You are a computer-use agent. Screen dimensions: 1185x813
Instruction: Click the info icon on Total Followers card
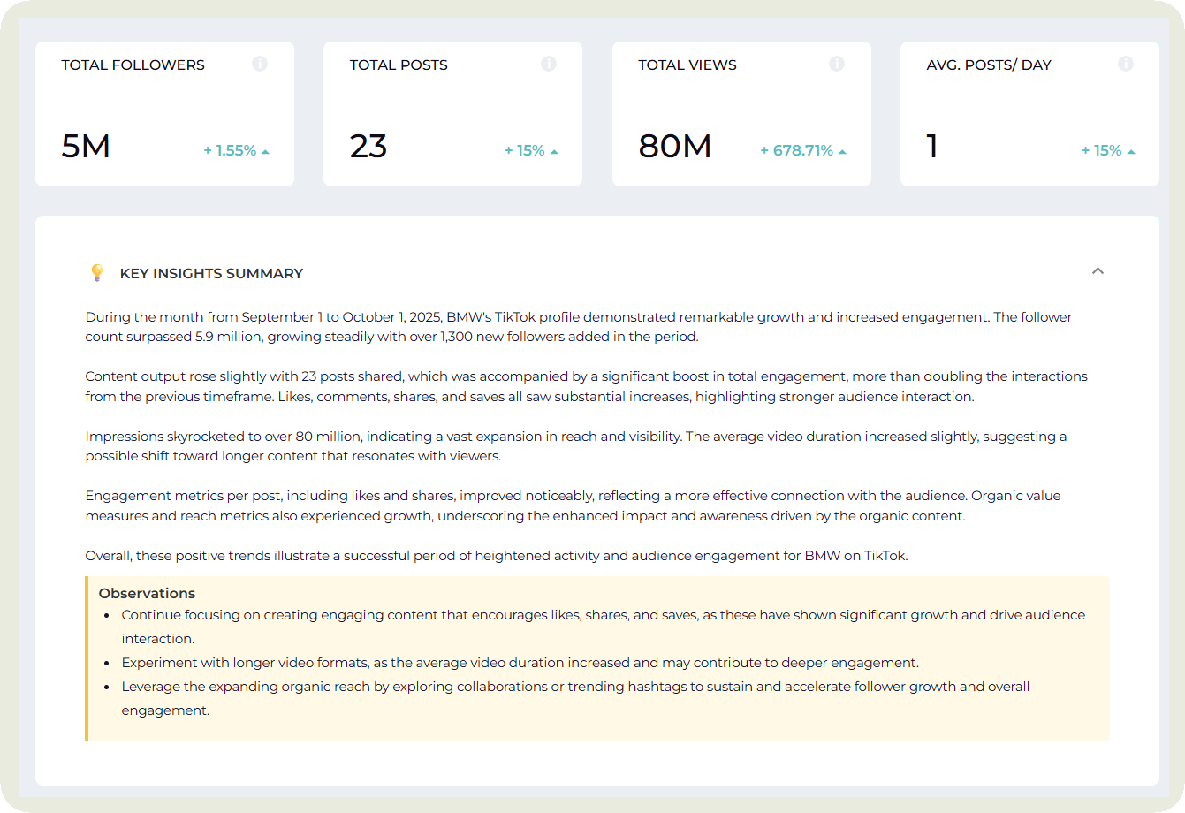[260, 64]
